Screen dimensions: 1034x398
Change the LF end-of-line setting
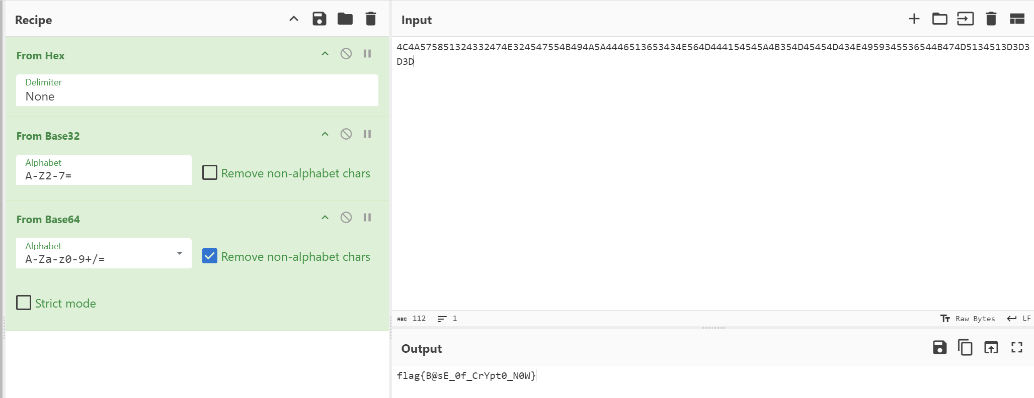[1019, 319]
